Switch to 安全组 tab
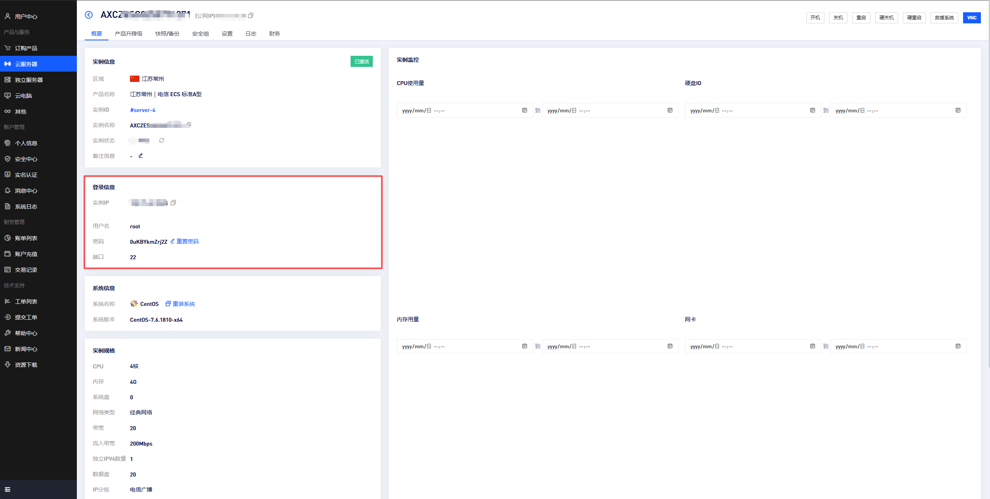The height and width of the screenshot is (499, 990). 200,34
